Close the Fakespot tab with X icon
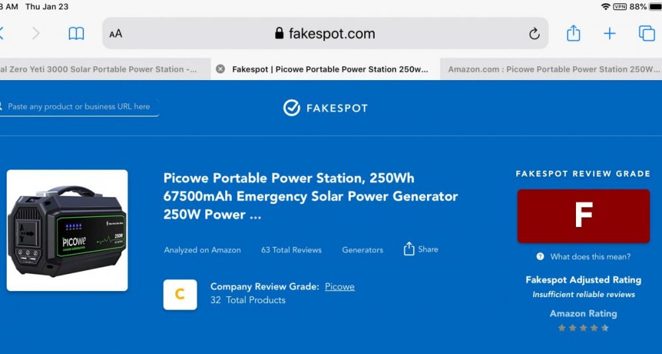 tap(220, 69)
